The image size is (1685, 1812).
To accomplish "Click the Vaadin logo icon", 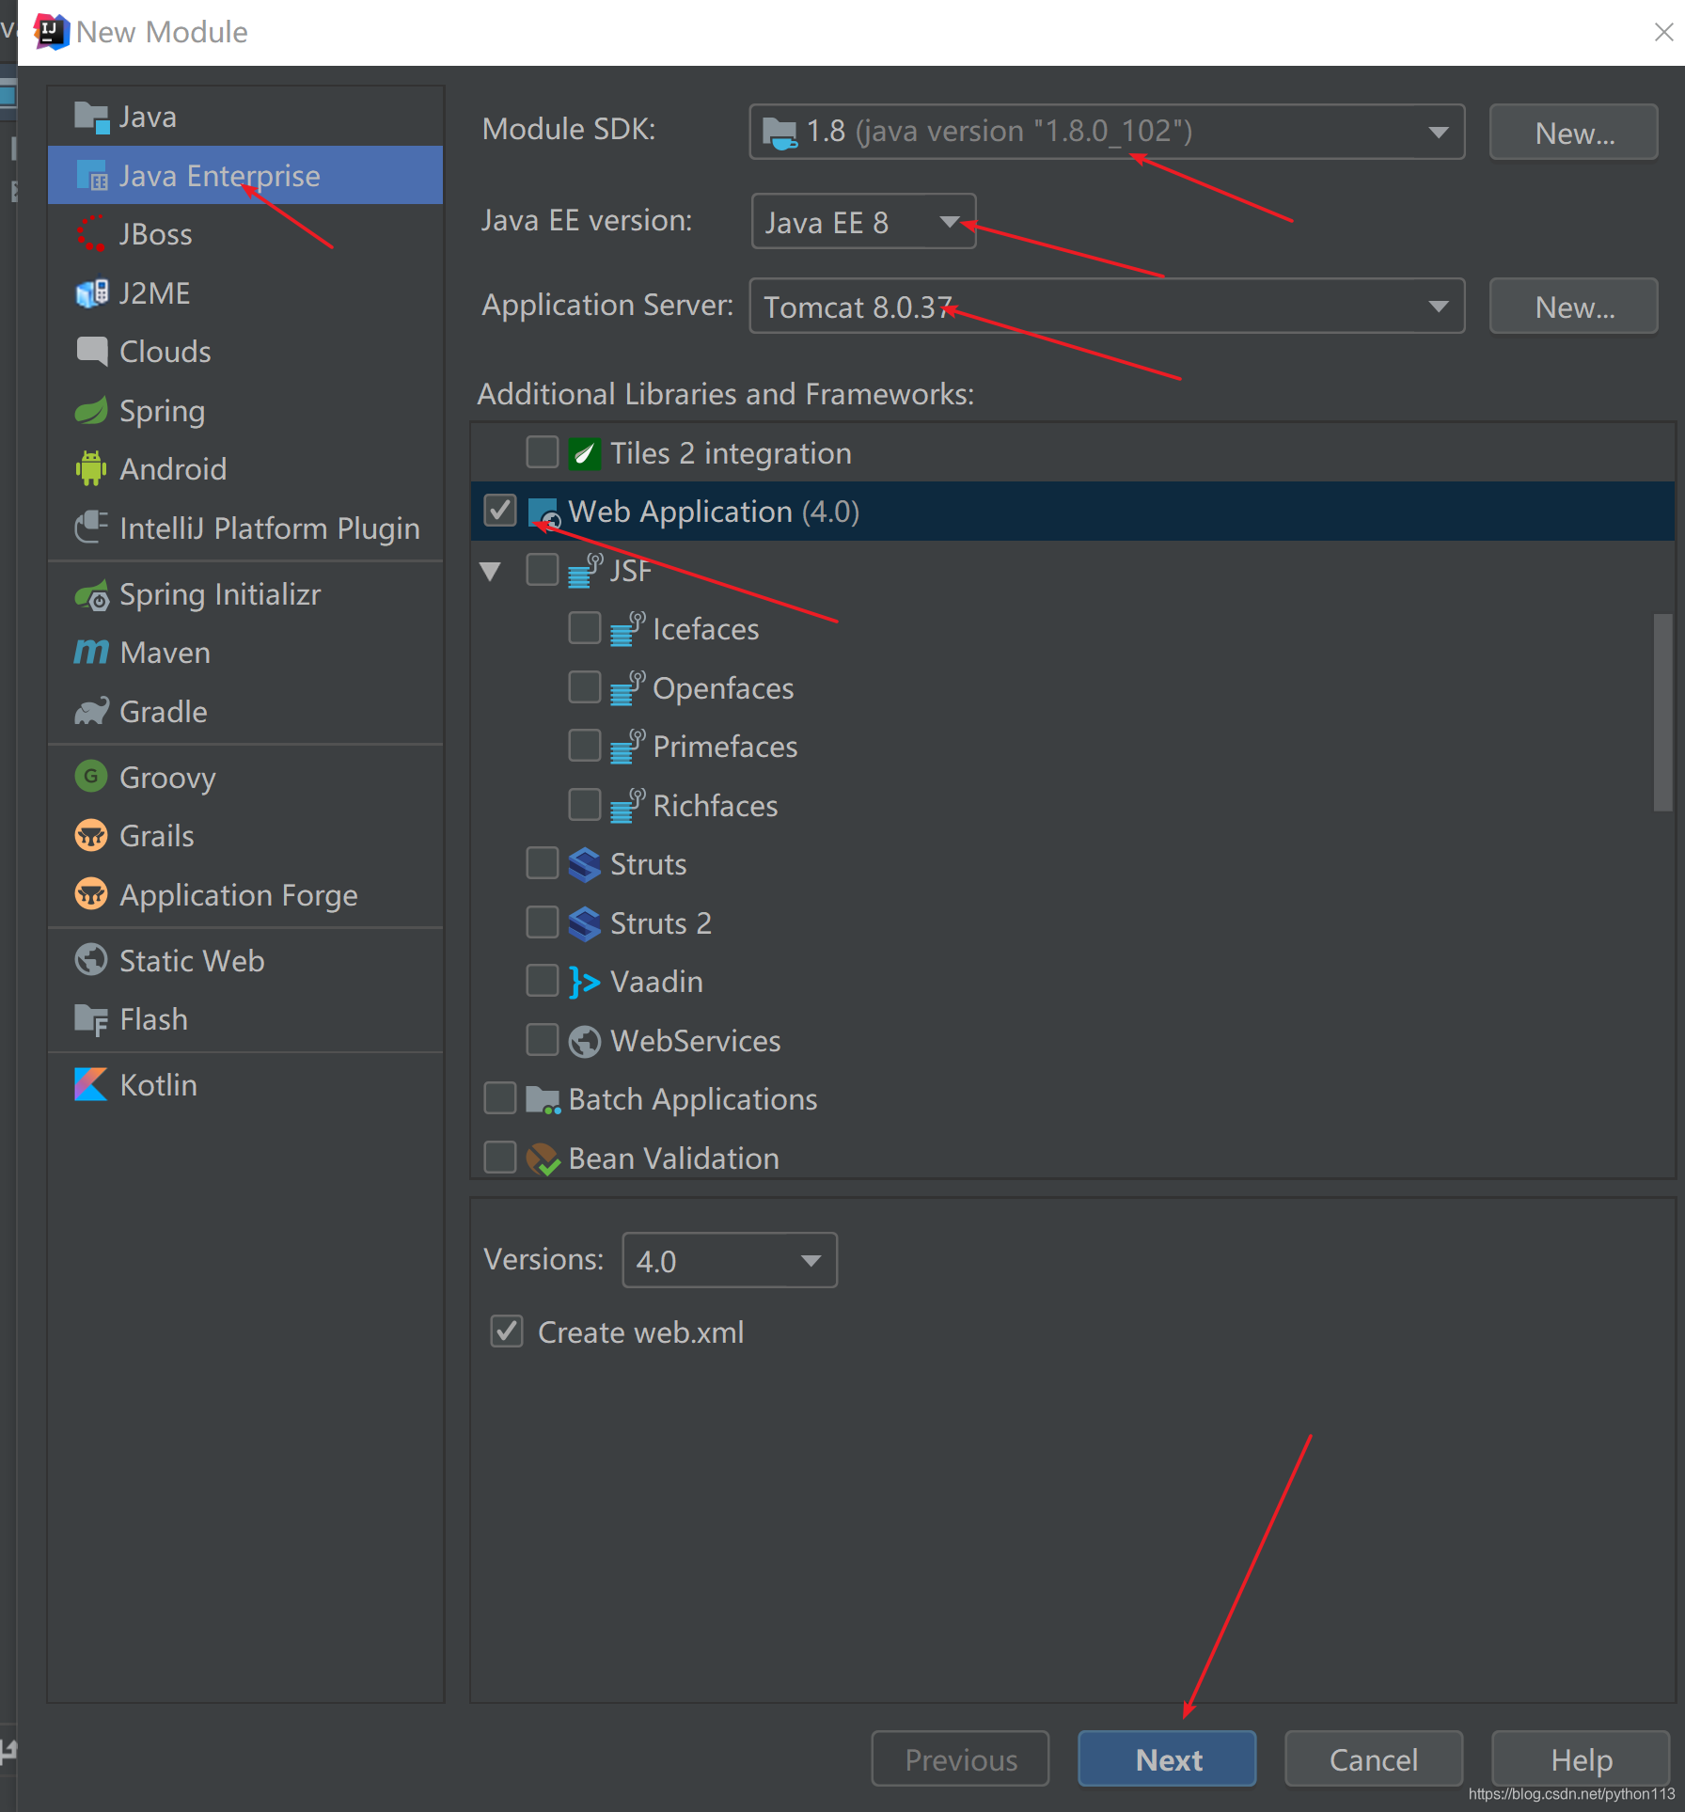I will click(x=585, y=982).
